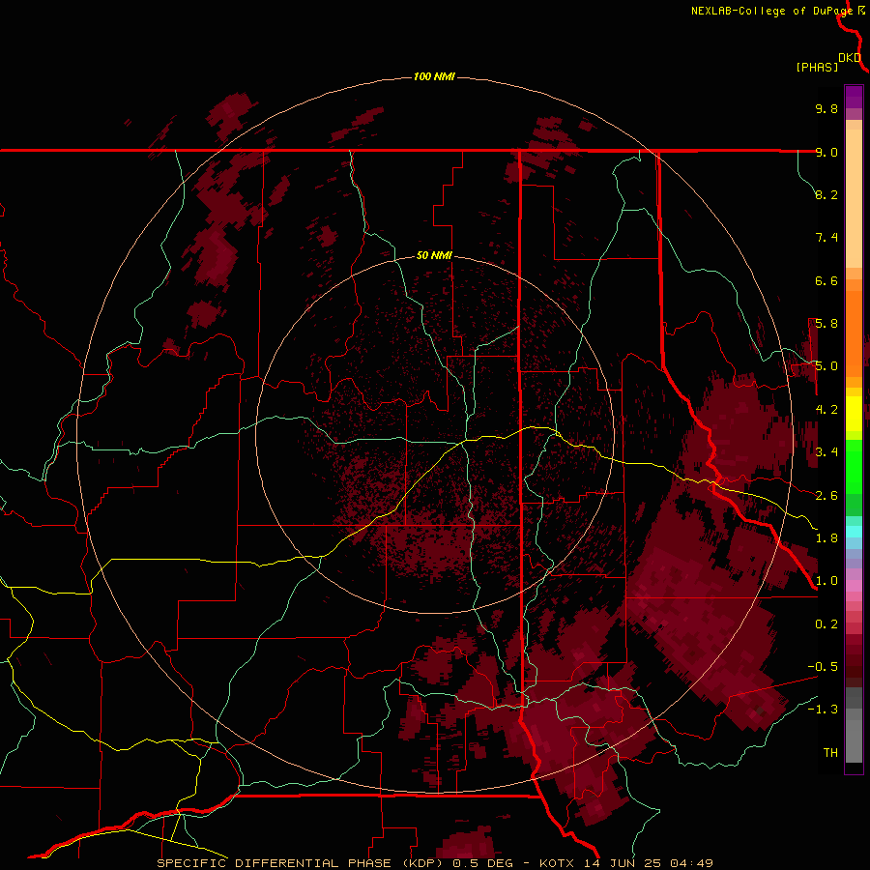Select the 8.2 value on color scale
The image size is (870, 870).
pyautogui.click(x=826, y=194)
